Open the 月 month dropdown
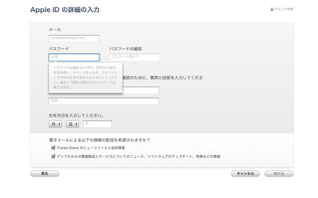Screen dimensions: 318x198 coord(55,124)
